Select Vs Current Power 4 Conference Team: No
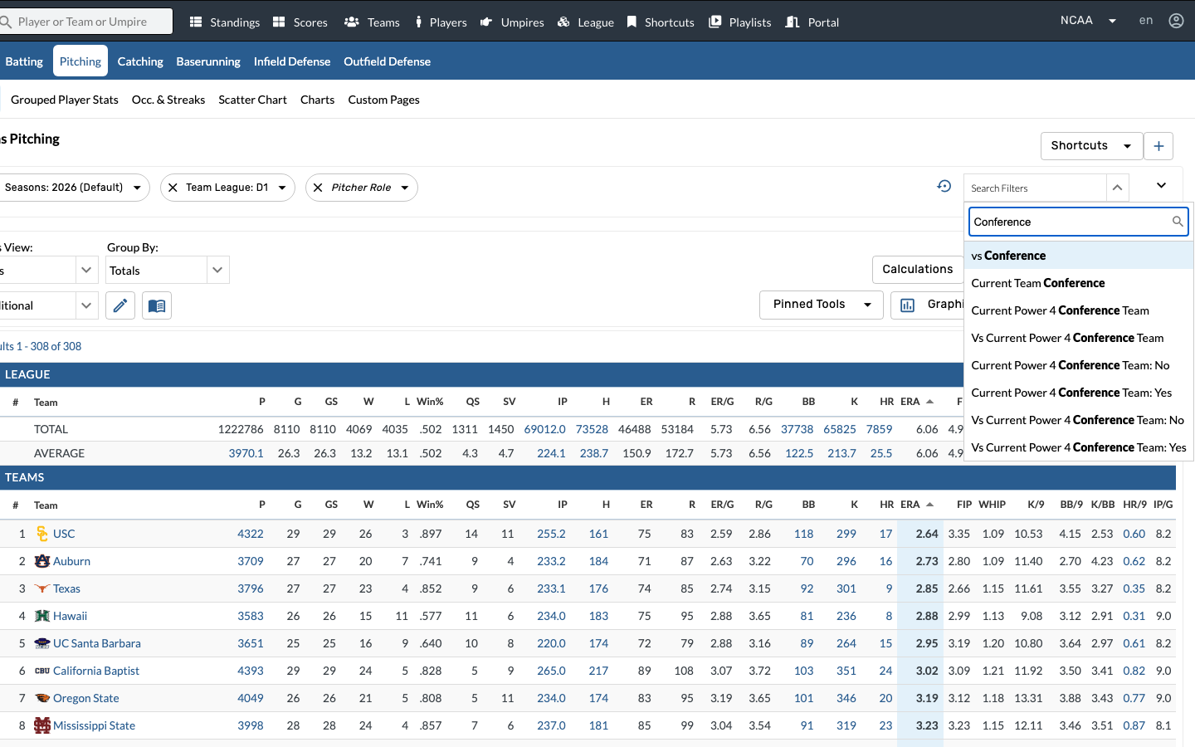The image size is (1195, 747). (x=1079, y=420)
